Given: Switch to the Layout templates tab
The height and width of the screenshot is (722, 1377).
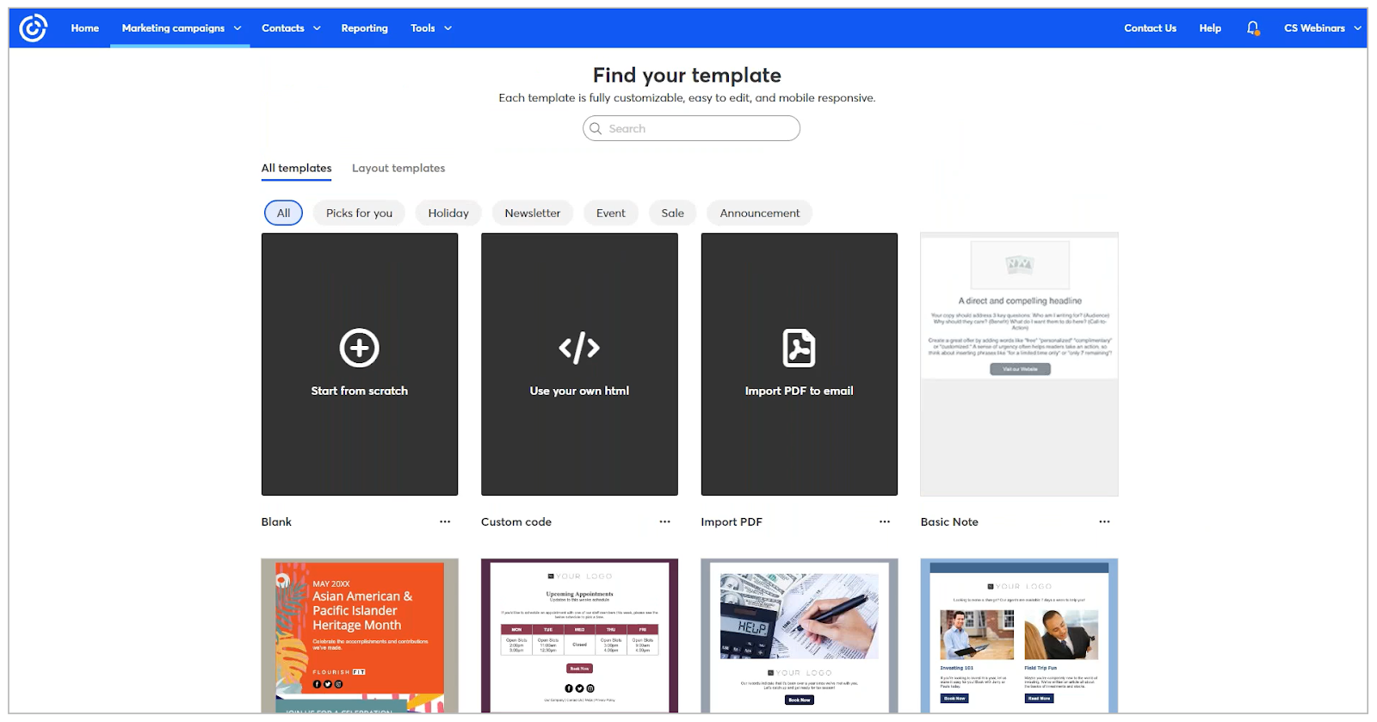Looking at the screenshot, I should 398,168.
